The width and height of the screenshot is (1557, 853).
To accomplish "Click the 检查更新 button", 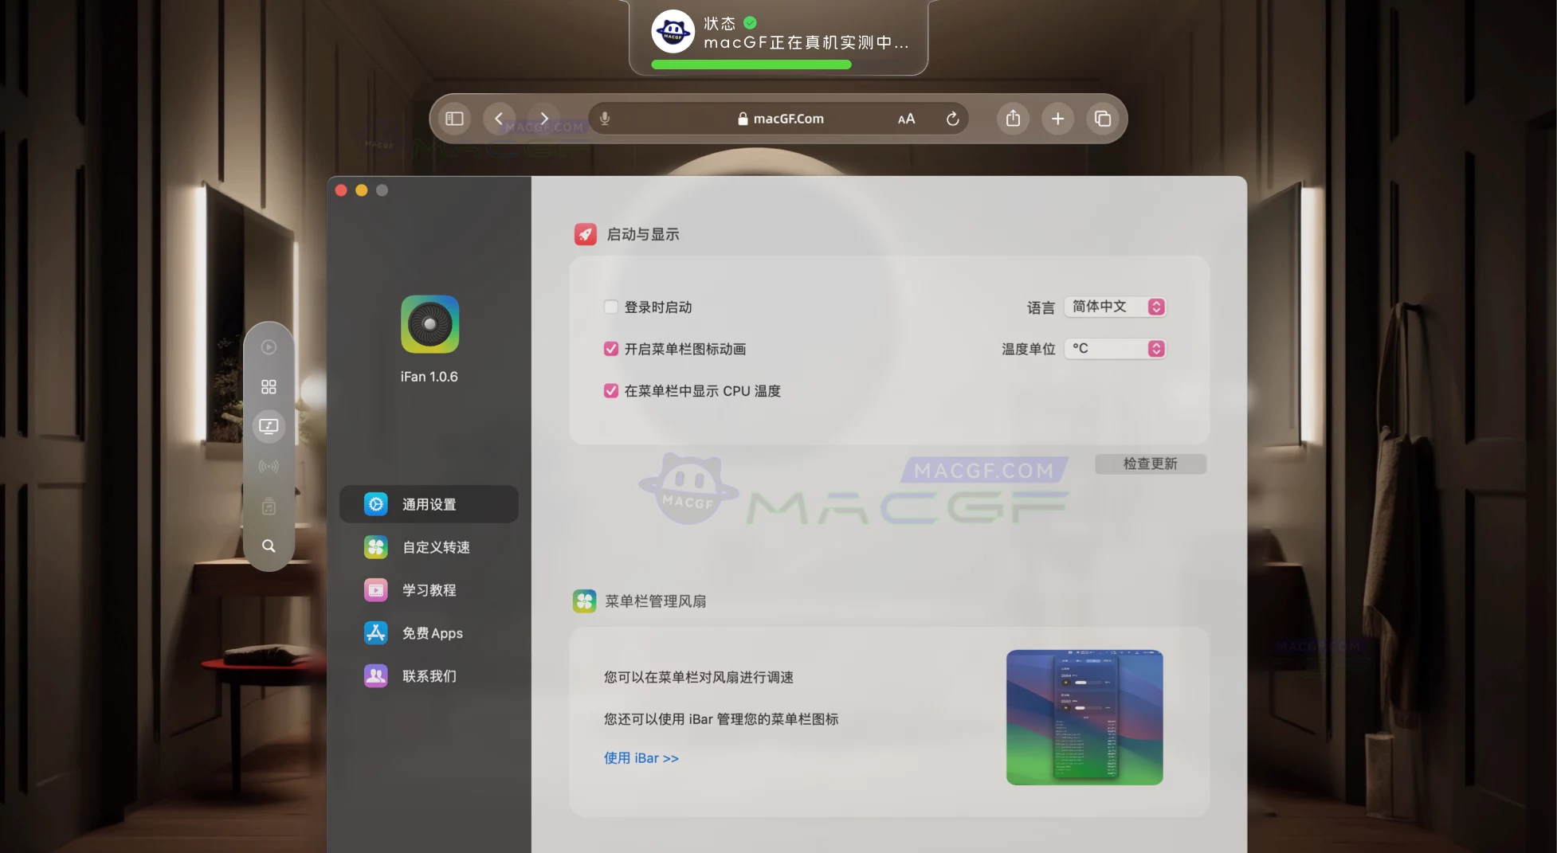I will pos(1150,464).
